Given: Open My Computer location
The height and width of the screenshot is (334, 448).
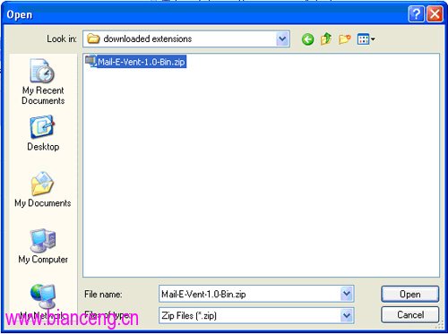Looking at the screenshot, I should pos(43,246).
